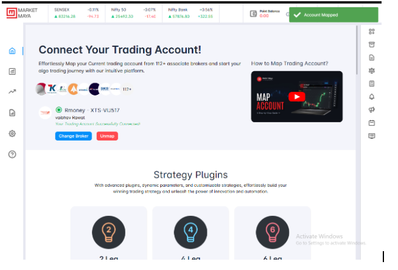Open the calendar icon in right sidebar

coord(372,123)
